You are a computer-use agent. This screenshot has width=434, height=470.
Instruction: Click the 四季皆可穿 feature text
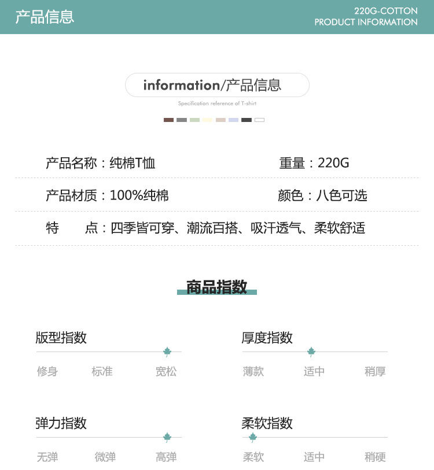click(x=142, y=228)
